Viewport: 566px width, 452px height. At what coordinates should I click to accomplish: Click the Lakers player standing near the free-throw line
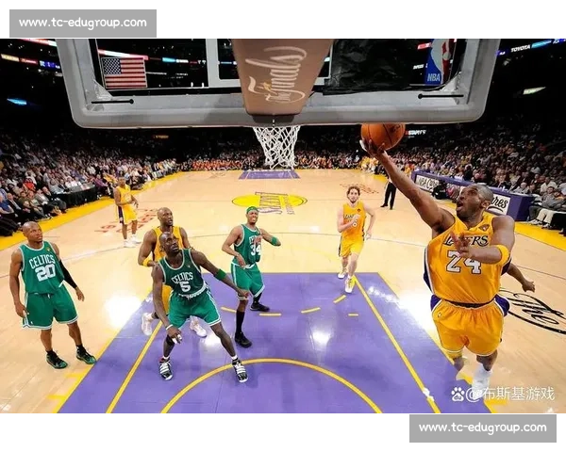pyautogui.click(x=353, y=233)
